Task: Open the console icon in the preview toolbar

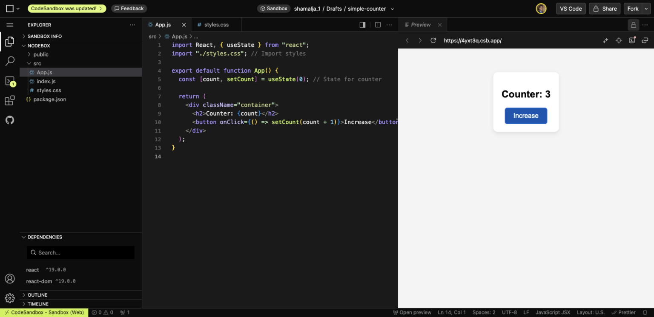Action: (632, 40)
